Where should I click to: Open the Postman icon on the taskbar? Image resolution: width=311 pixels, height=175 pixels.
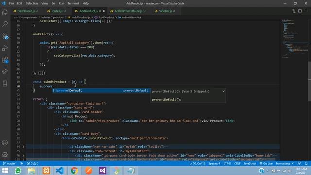click(x=88, y=171)
